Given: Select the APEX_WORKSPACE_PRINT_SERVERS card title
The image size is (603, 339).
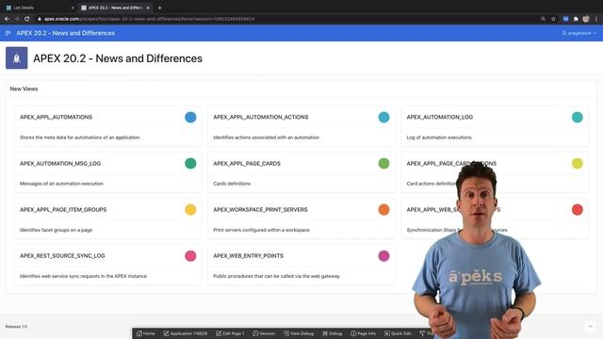Looking at the screenshot, I should tap(260, 209).
